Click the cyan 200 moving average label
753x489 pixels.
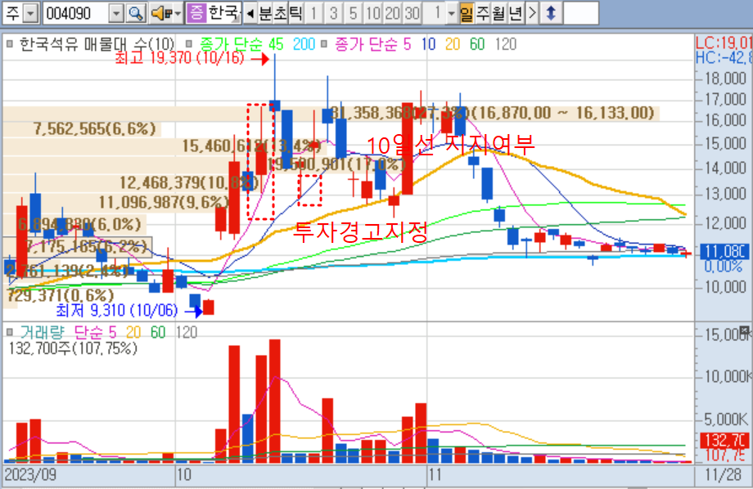point(304,44)
